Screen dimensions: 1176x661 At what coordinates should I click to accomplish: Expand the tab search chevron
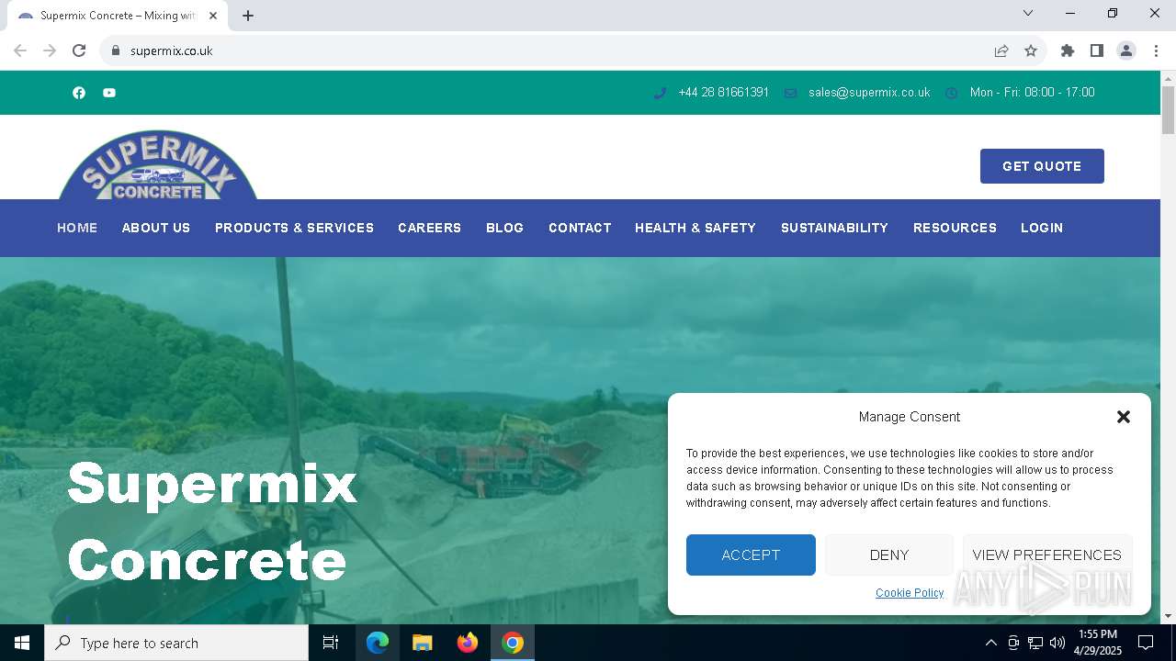click(1028, 13)
